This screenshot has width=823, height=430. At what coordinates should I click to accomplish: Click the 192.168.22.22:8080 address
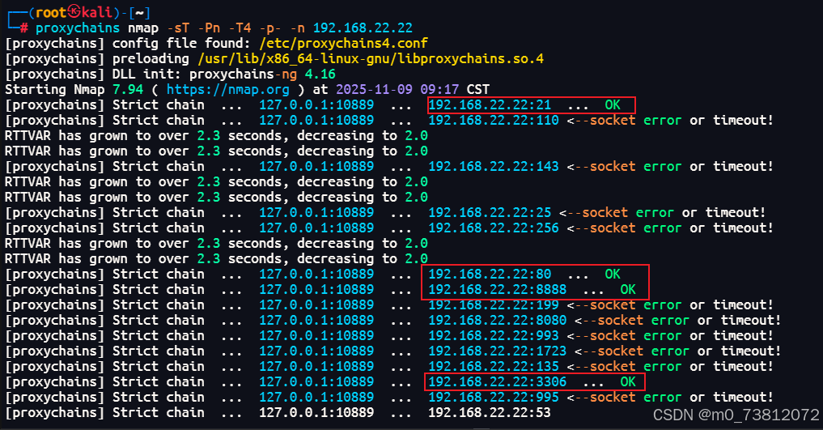(498, 320)
